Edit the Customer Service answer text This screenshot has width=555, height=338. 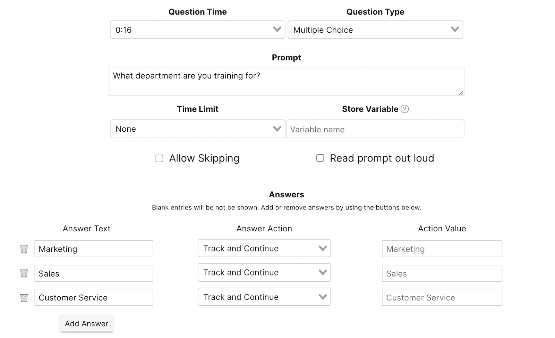click(94, 297)
